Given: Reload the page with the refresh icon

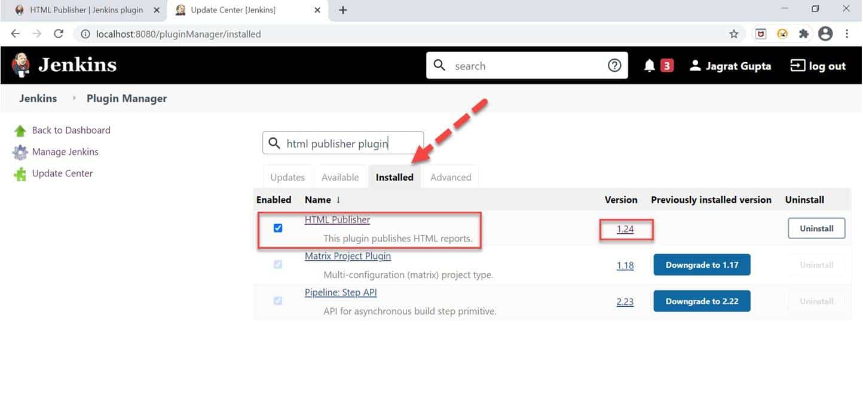Looking at the screenshot, I should pyautogui.click(x=59, y=34).
